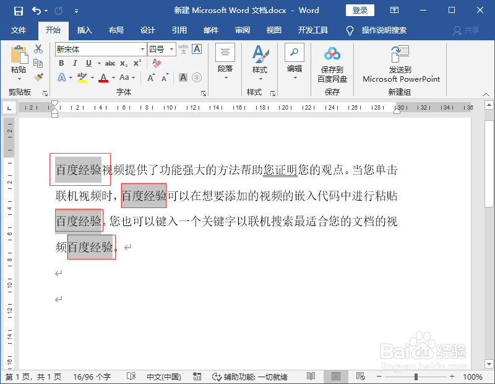Click the Format Painter brush icon

pos(38,77)
